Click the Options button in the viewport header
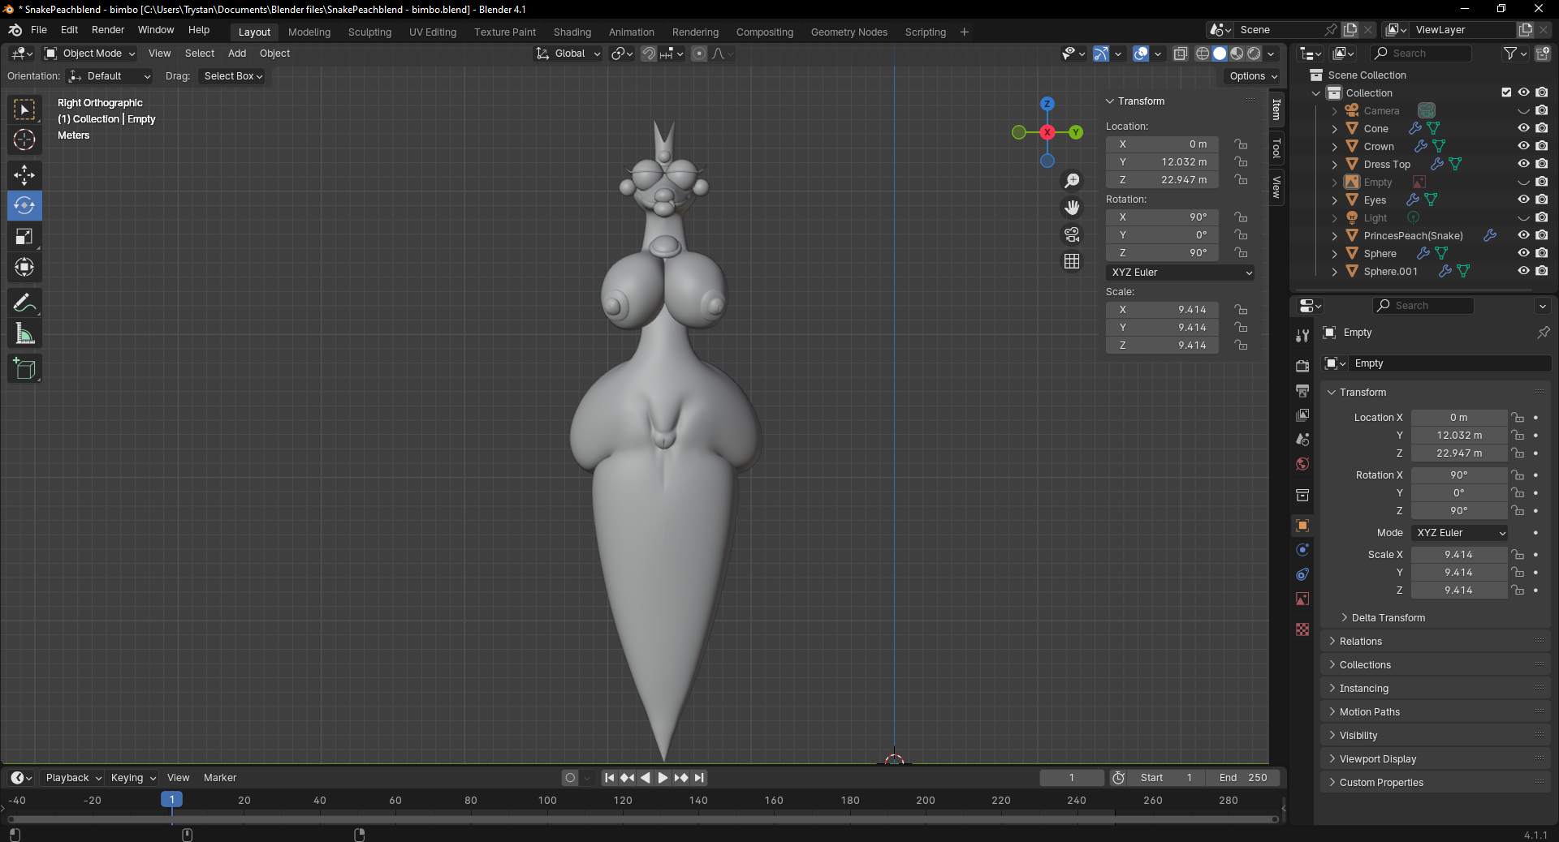Image resolution: width=1559 pixels, height=842 pixels. click(1253, 76)
